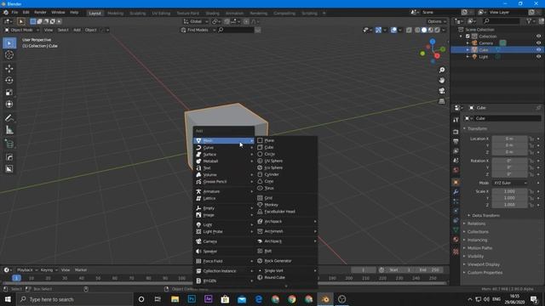Toggle visibility eye for Light
This screenshot has height=306, width=545.
pyautogui.click(x=538, y=57)
